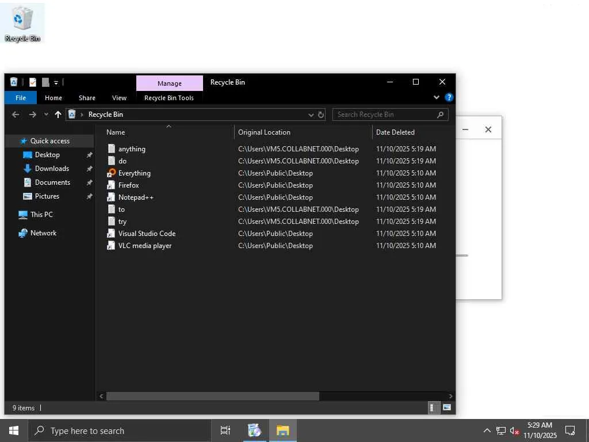Click the taskbar search box
Screen dimensions: 589x442
coord(120,430)
